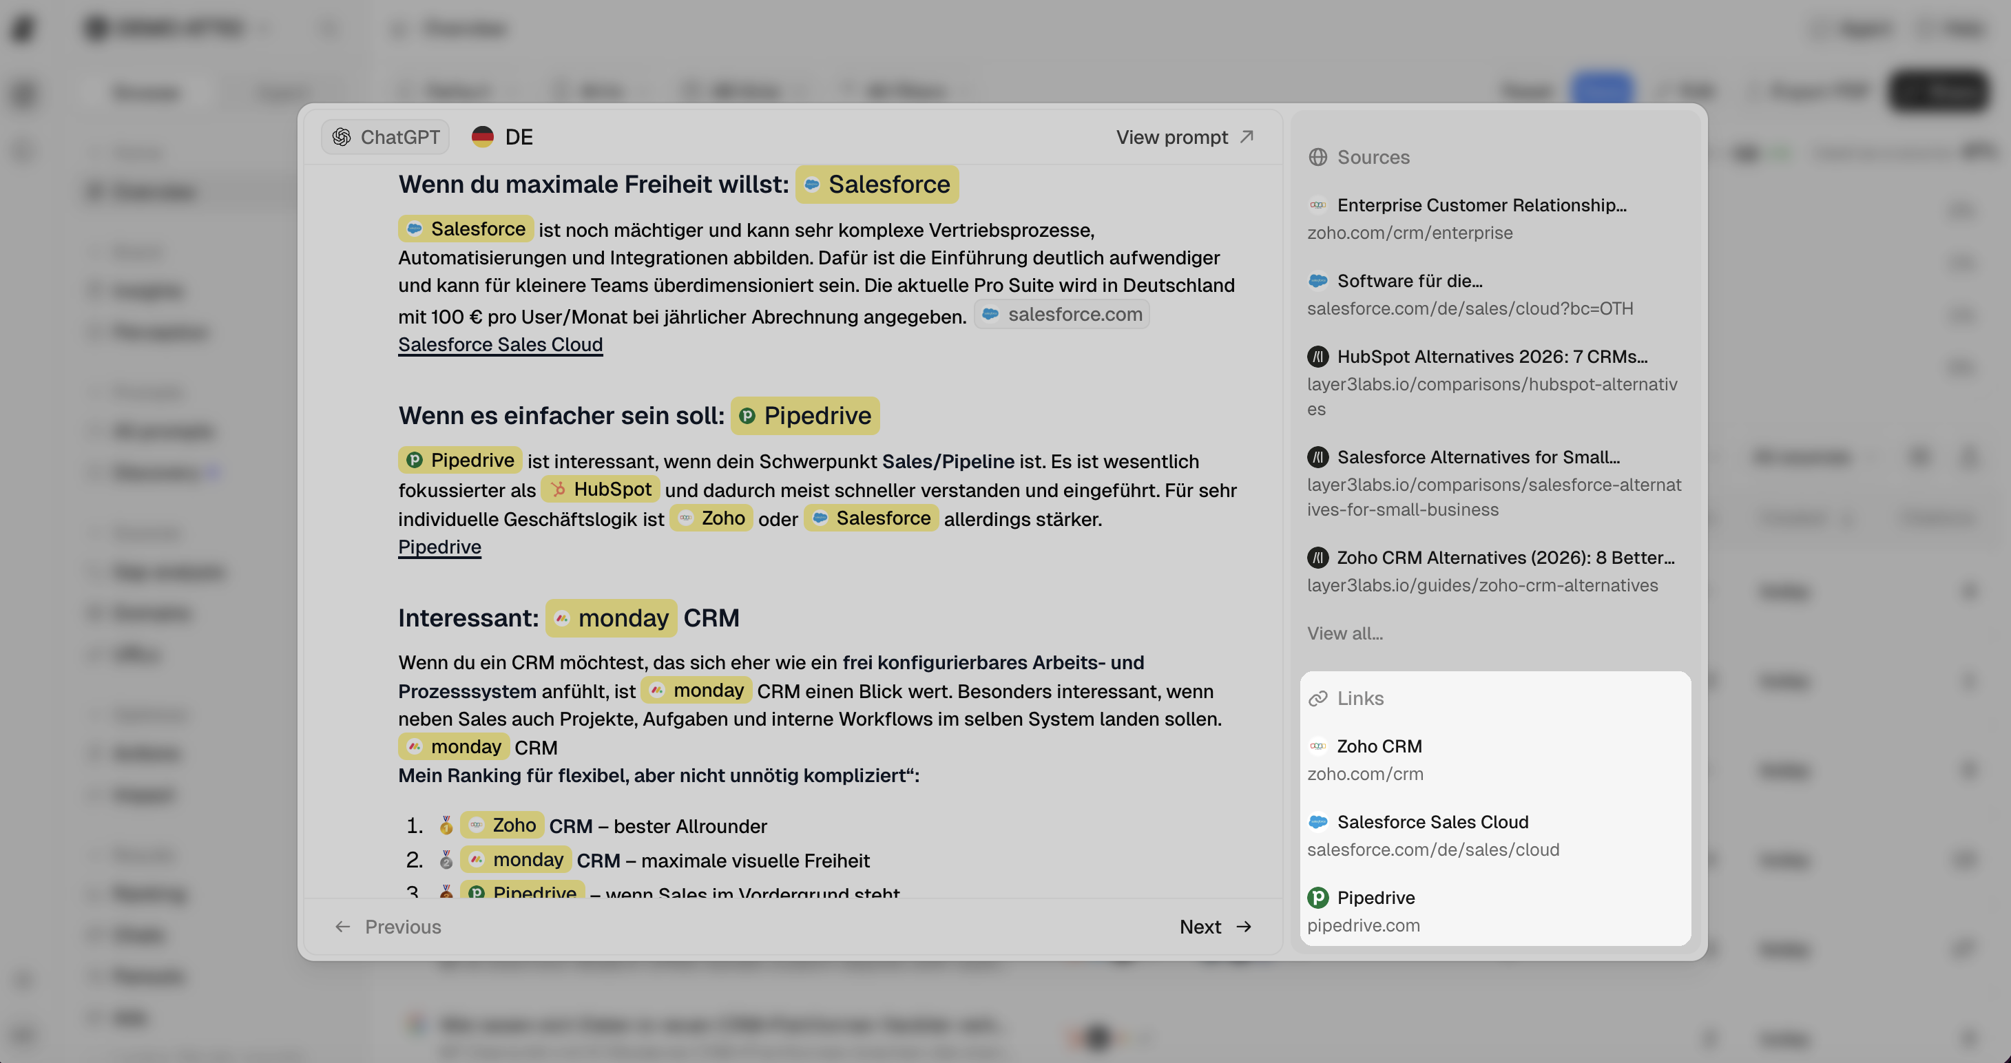The image size is (2011, 1063).
Task: Click the Next right arrow icon
Action: point(1244,927)
